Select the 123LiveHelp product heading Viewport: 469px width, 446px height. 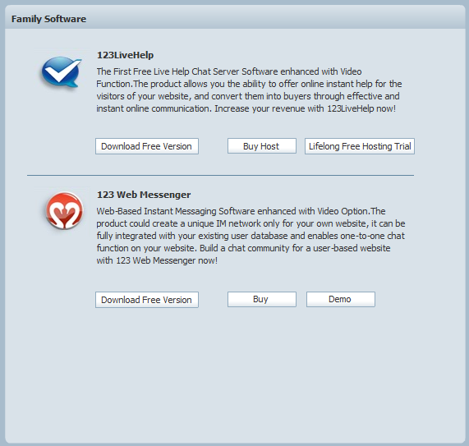(125, 55)
